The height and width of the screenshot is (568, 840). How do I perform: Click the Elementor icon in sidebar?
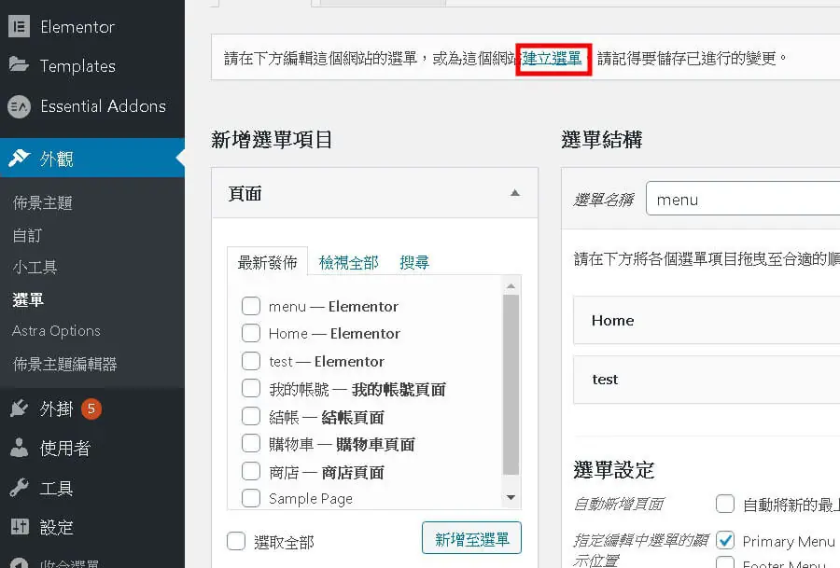pos(19,26)
